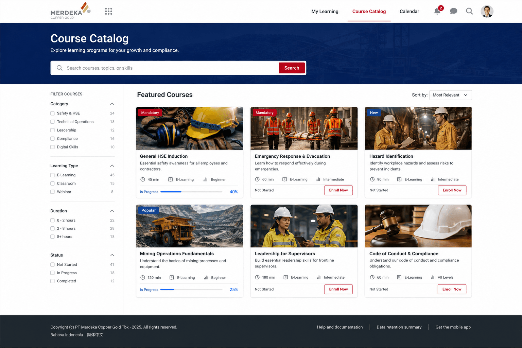
Task: Go to the My Learning tab
Action: (x=325, y=12)
